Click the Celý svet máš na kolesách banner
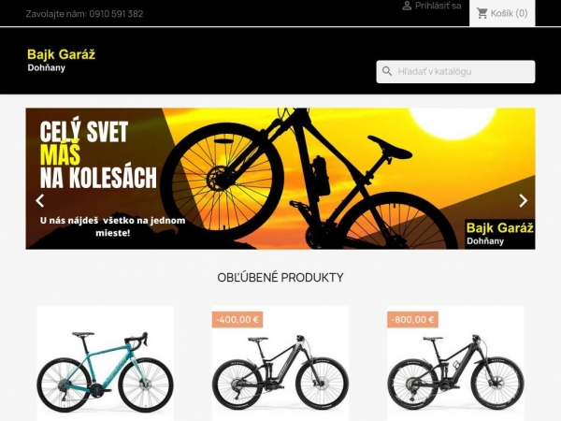561x421 pixels. point(280,179)
